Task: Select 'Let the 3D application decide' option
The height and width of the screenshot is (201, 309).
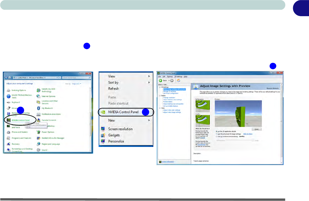Action: pyautogui.click(x=217, y=131)
